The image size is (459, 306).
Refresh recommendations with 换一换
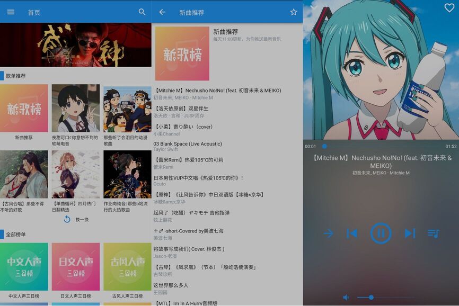[x=76, y=220]
